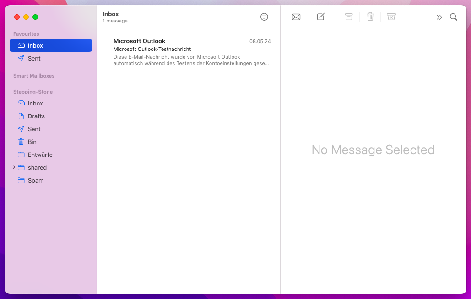The image size is (471, 299).
Task: Click the Smart Mailboxes section header
Action: (x=34, y=76)
